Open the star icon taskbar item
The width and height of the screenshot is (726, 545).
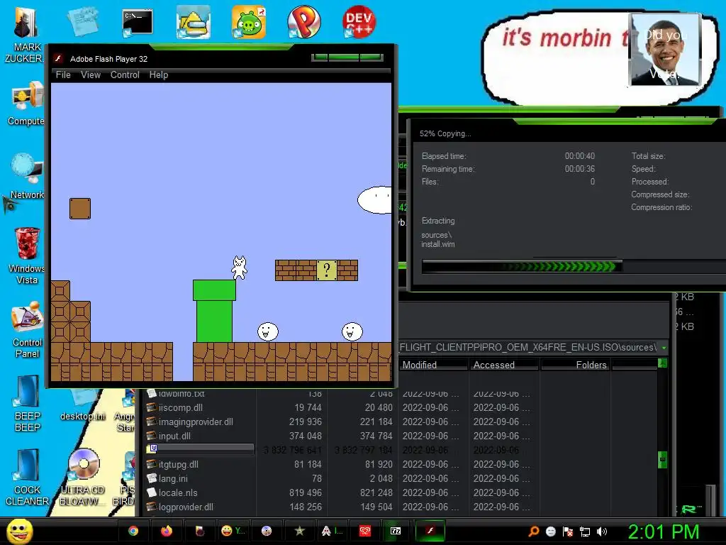[300, 531]
